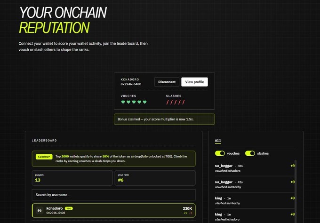Click the first green vouch heart

123,102
